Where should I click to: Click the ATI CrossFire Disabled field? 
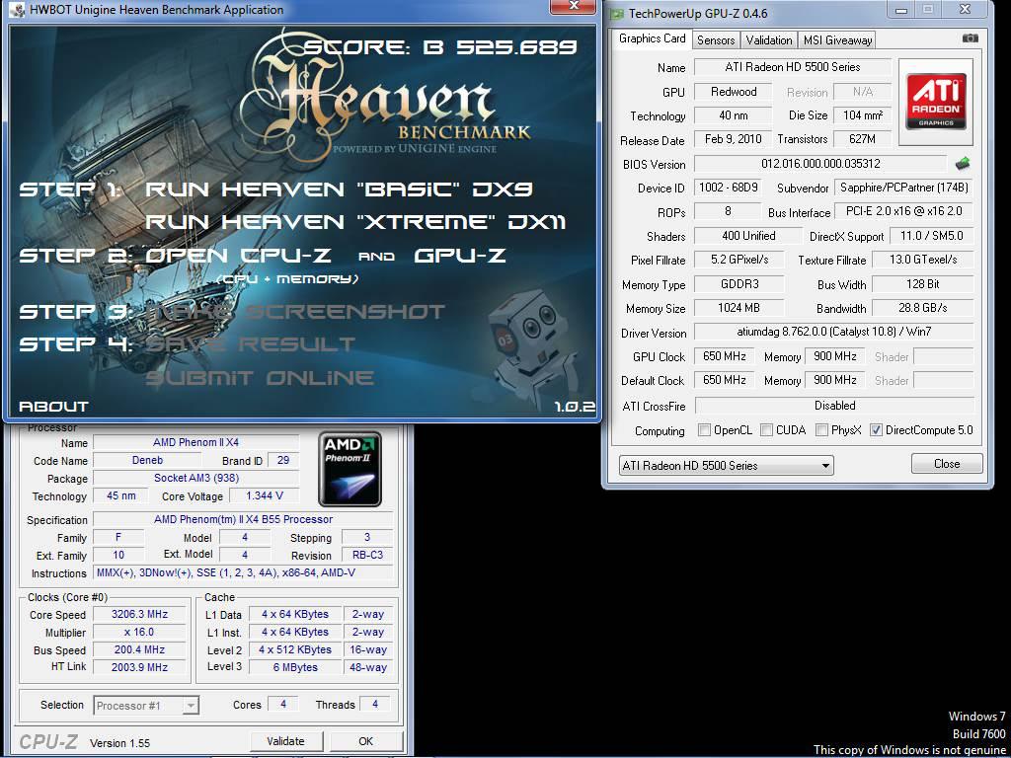pos(834,406)
